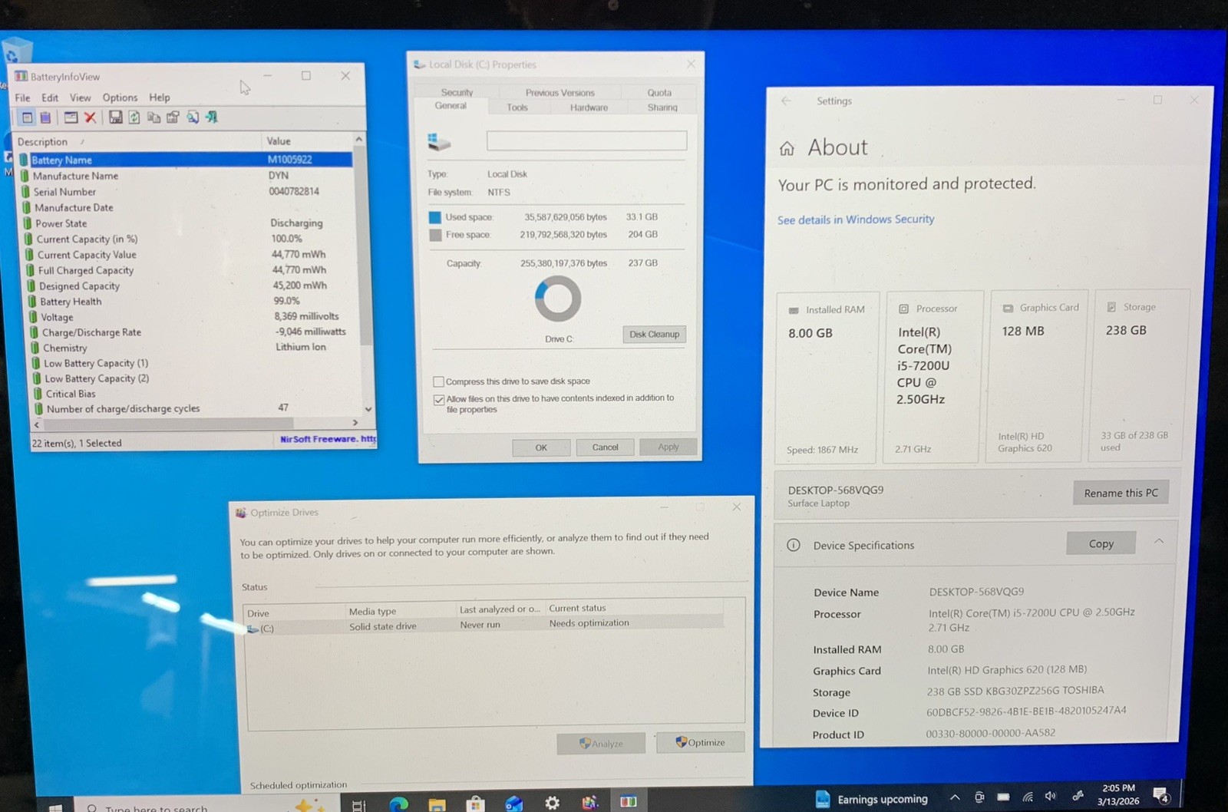Select the Serial Number row
Viewport: 1228px width, 812px height.
point(187,192)
